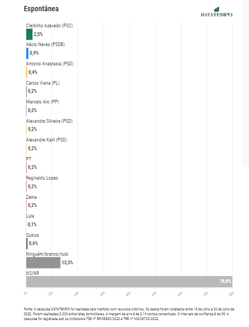Viewport: 249px width, 327px height.
Task: Click the Ninguém/branco/nulo 13,3% bar
Action: pyautogui.click(x=43, y=263)
